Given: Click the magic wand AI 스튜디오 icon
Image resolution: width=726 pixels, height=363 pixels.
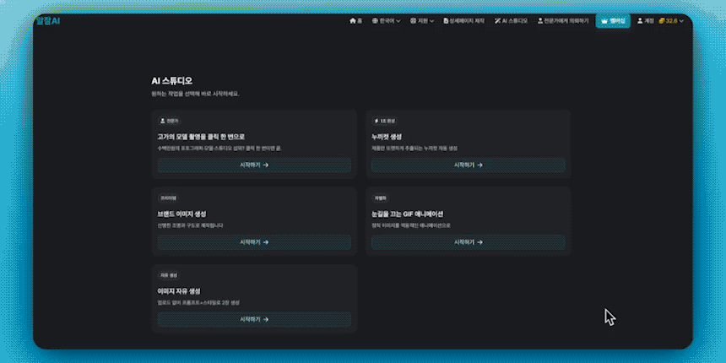Looking at the screenshot, I should coord(498,21).
